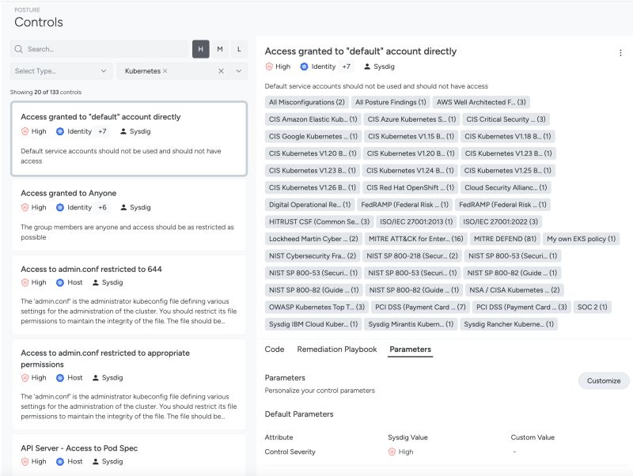
Task: Click the Customize button
Action: pos(603,380)
